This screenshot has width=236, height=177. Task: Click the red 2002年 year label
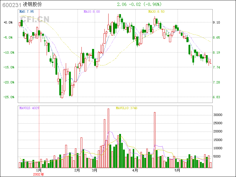pyautogui.click(x=39, y=174)
